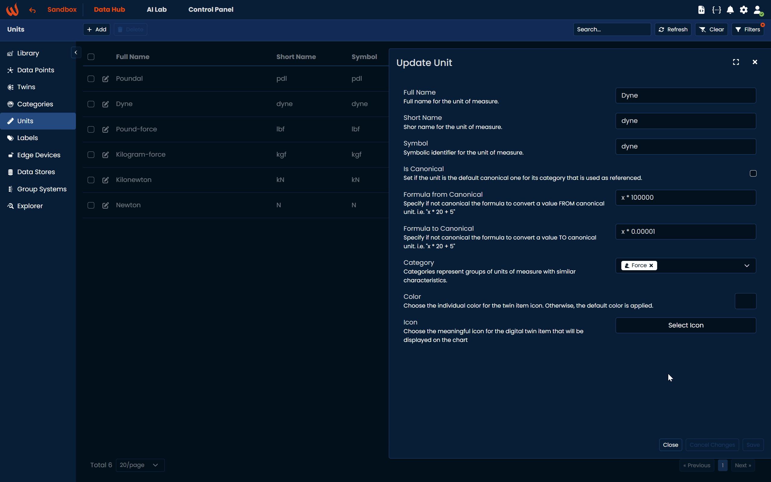This screenshot has width=771, height=482.
Task: Click the edit icon for Newton row
Action: (x=105, y=205)
